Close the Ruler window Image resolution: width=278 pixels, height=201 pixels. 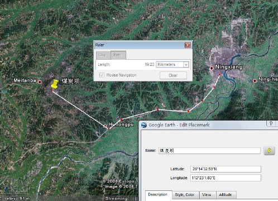188,45
